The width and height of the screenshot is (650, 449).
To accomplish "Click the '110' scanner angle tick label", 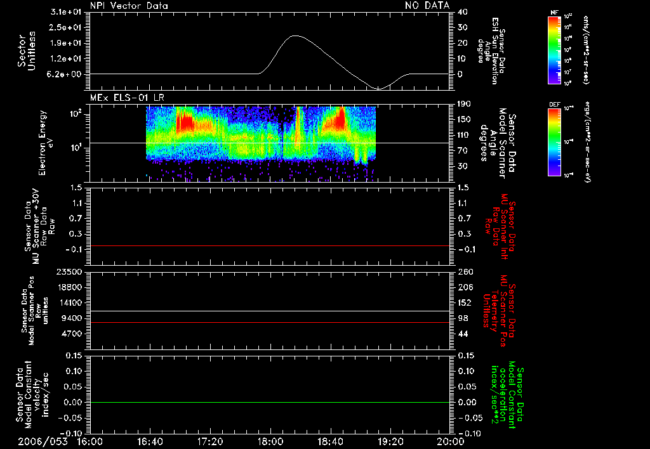I will (x=464, y=135).
